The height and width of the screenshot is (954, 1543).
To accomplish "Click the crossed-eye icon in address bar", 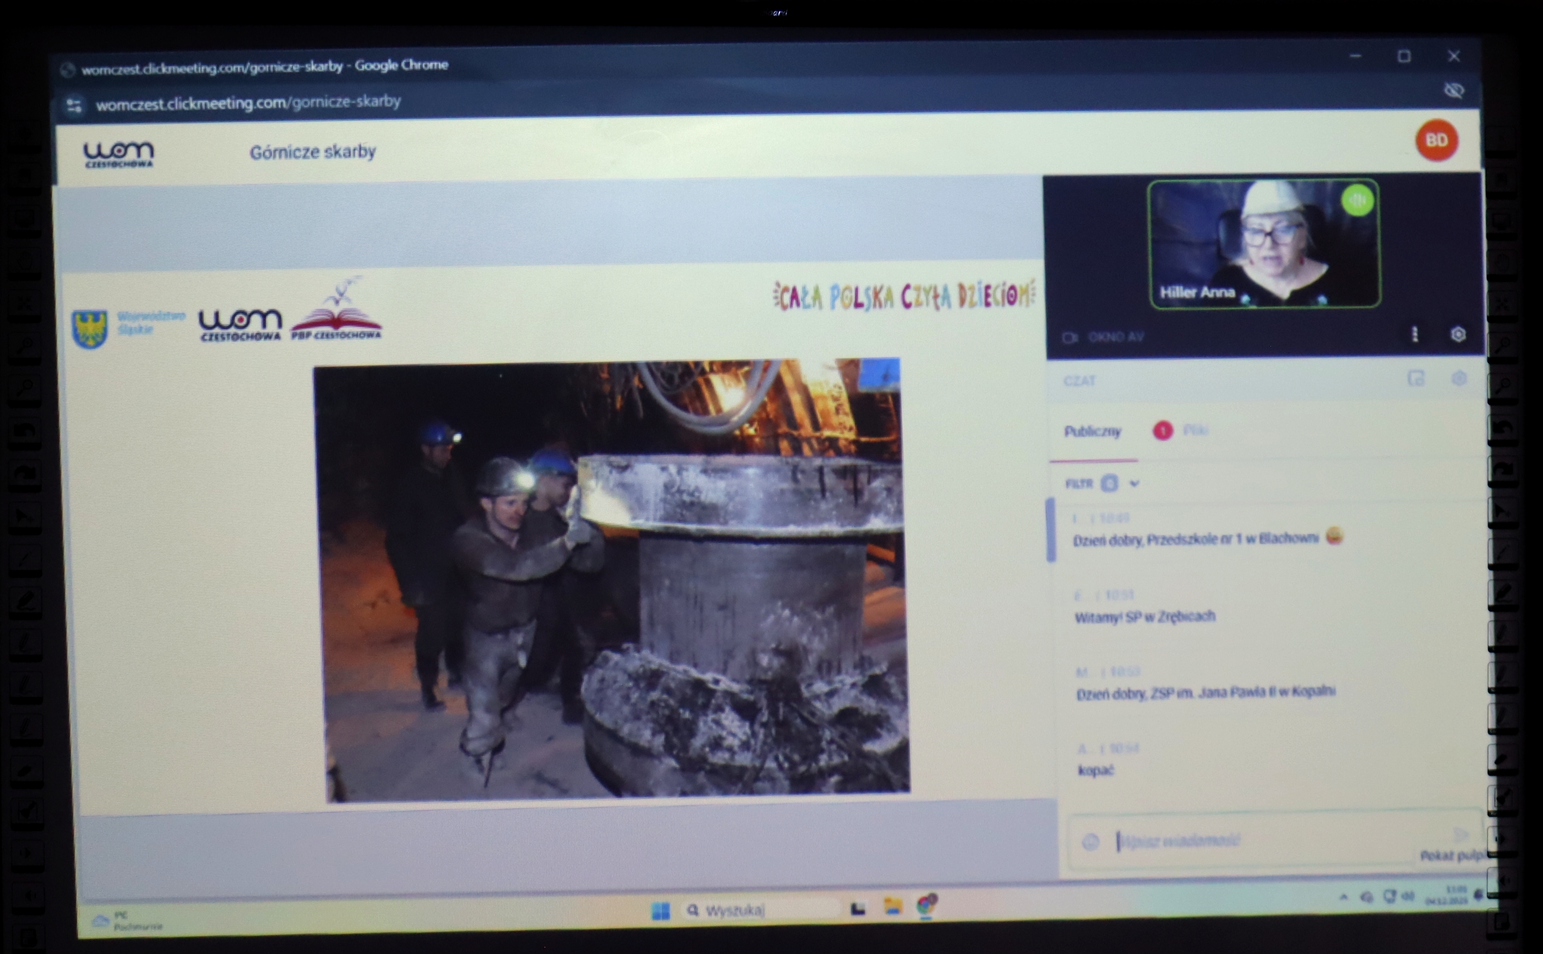I will click(1454, 90).
